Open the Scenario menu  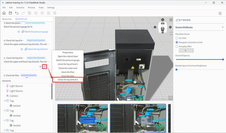(20, 8)
